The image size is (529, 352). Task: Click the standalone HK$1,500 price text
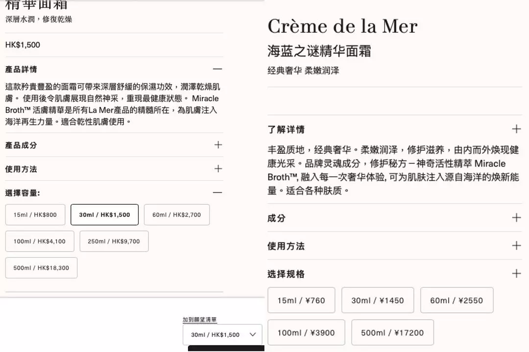(x=23, y=45)
